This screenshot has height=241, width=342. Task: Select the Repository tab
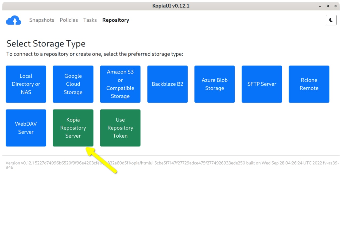tap(116, 20)
